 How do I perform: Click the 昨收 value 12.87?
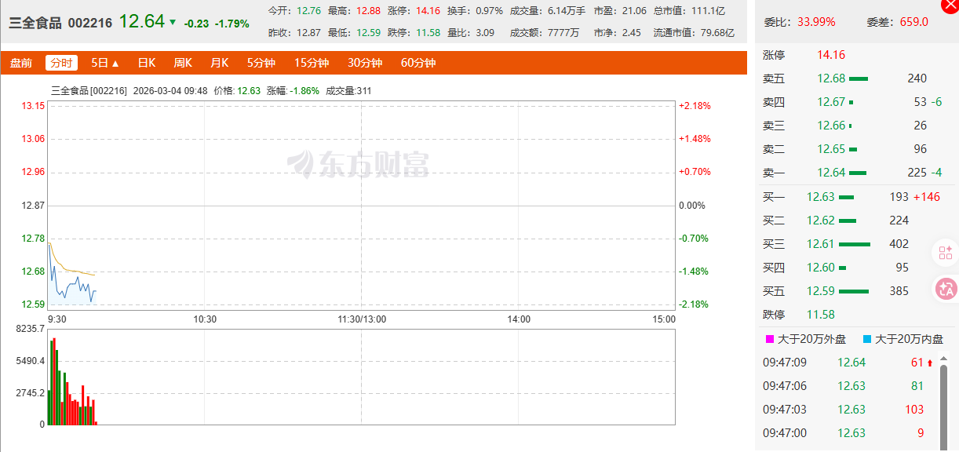(308, 32)
